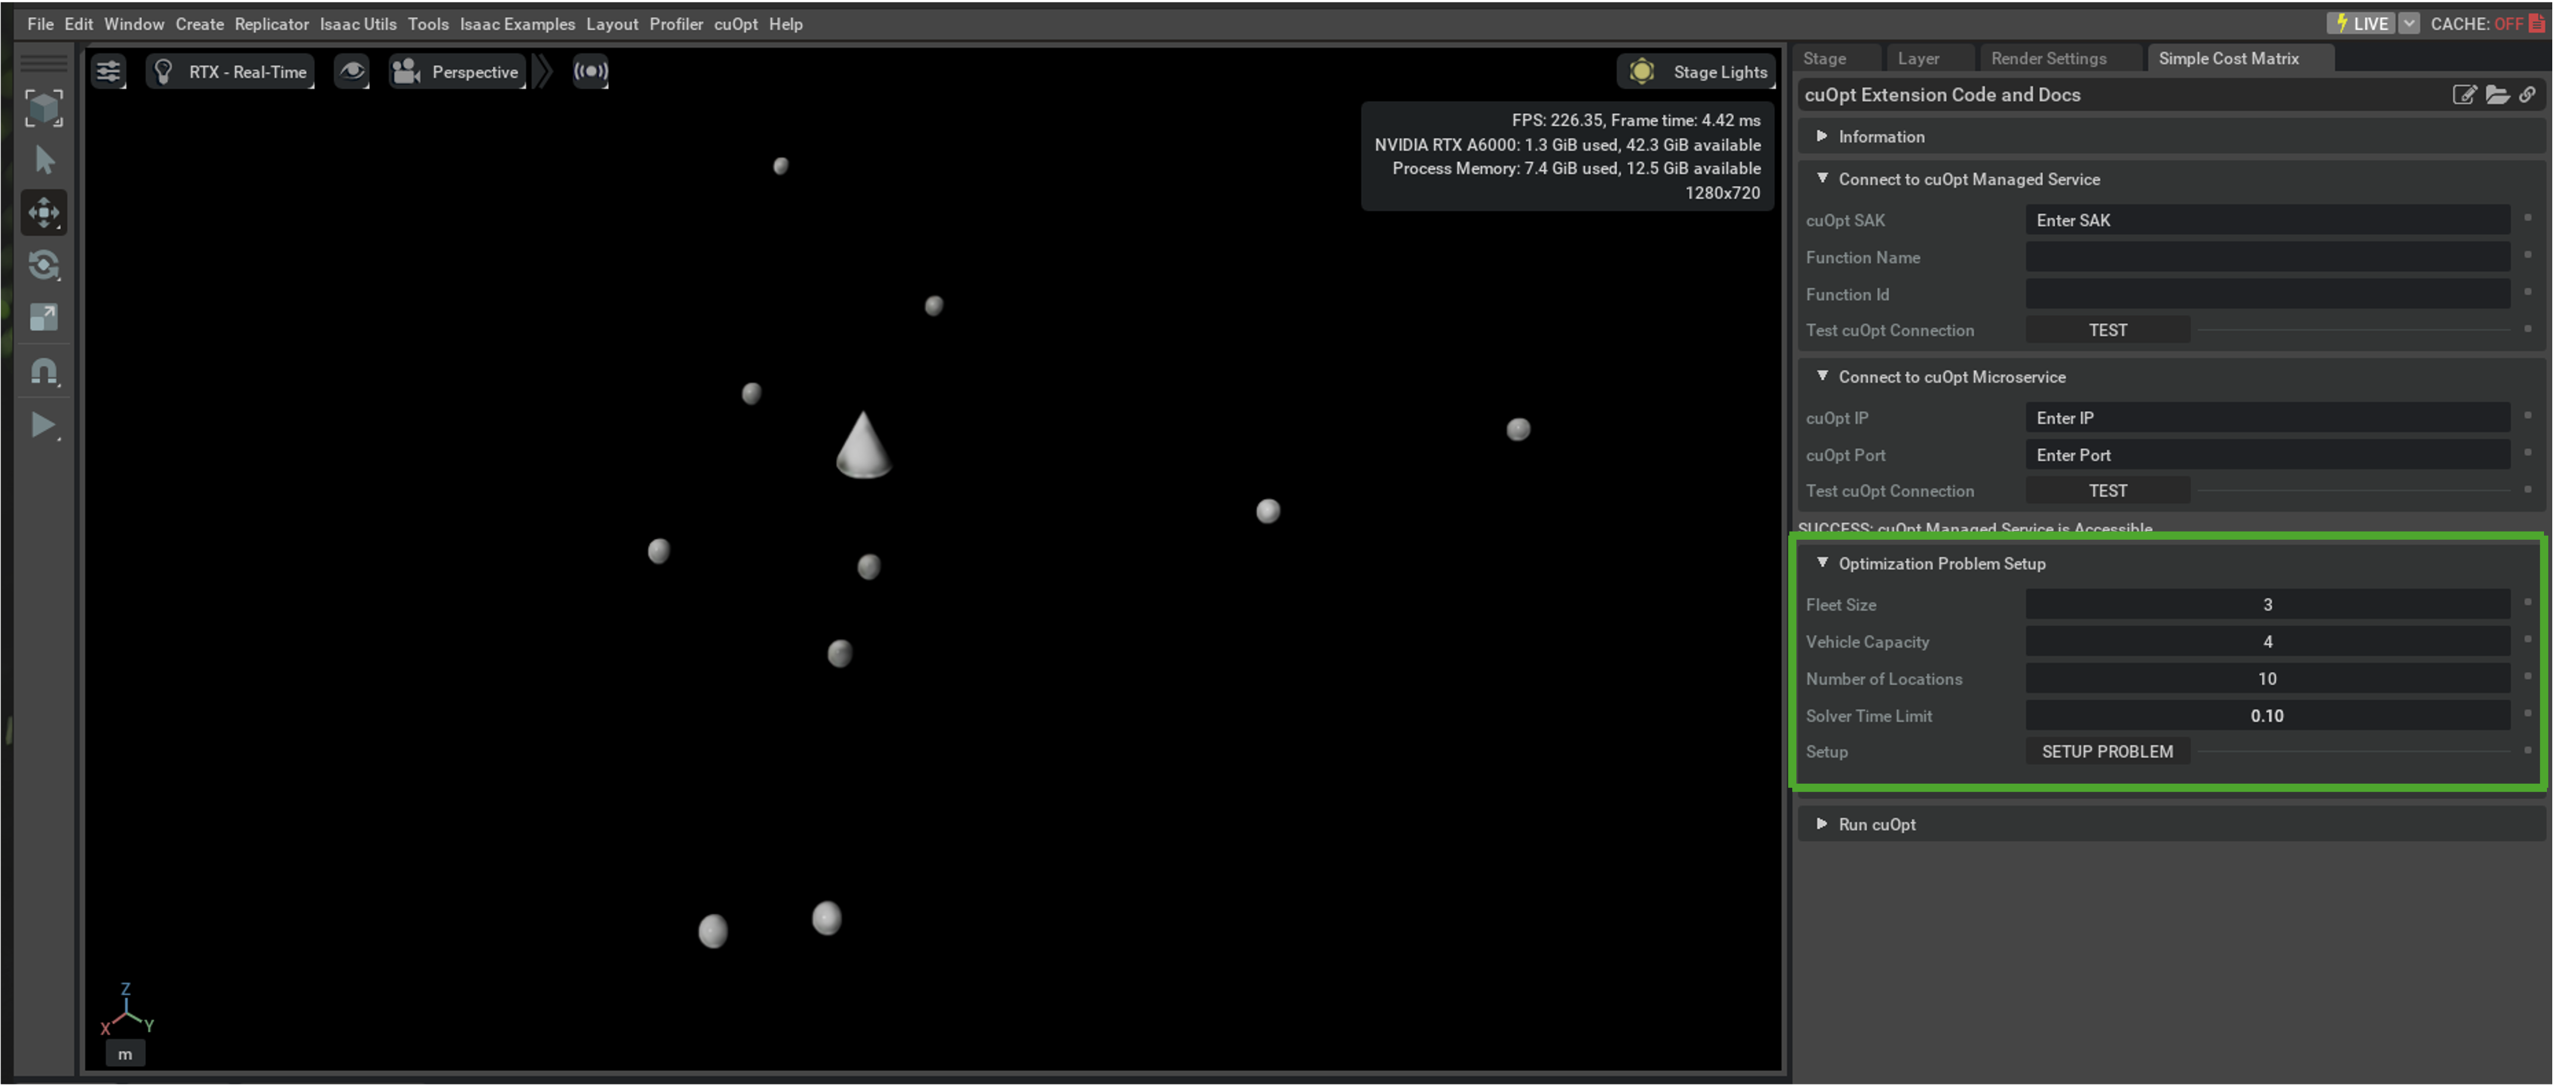Viewport: 2557px width, 1085px height.
Task: Activate the Move gizmo tool
Action: coord(44,212)
